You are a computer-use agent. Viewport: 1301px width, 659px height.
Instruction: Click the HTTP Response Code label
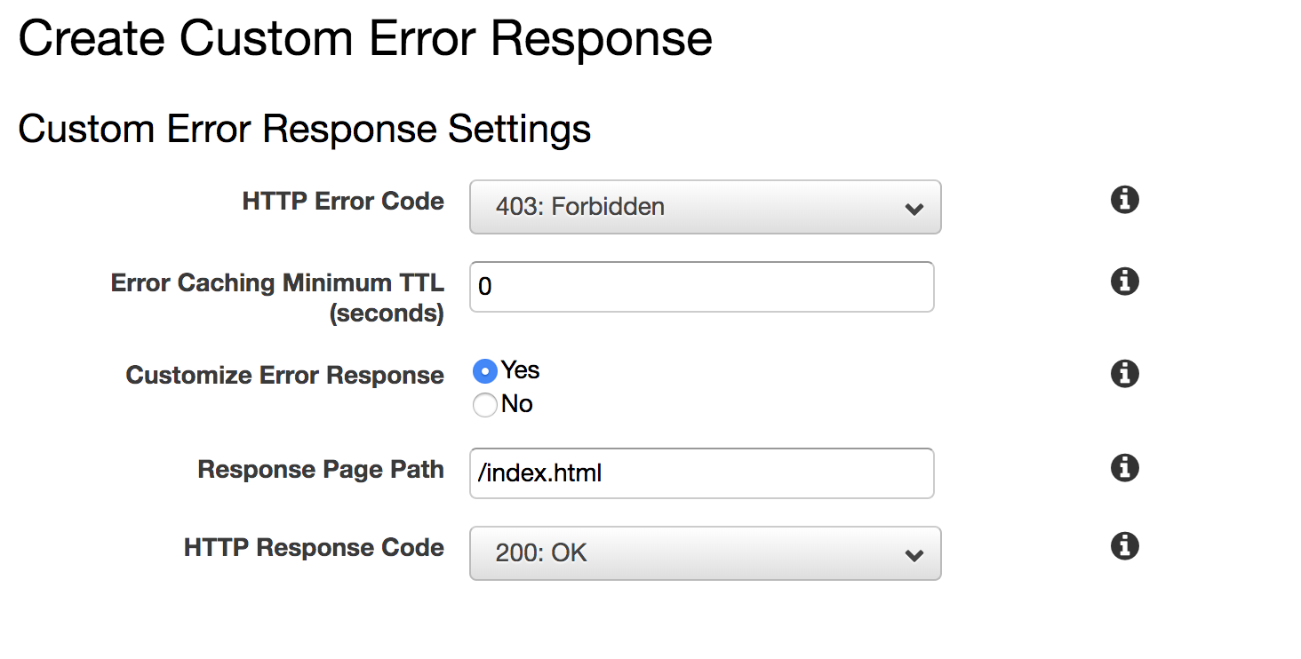(x=314, y=548)
